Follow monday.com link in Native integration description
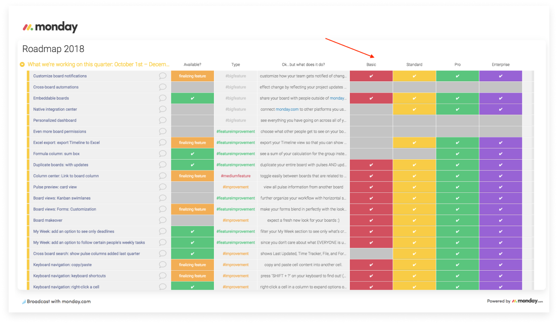Image resolution: width=558 pixels, height=324 pixels. tap(287, 109)
